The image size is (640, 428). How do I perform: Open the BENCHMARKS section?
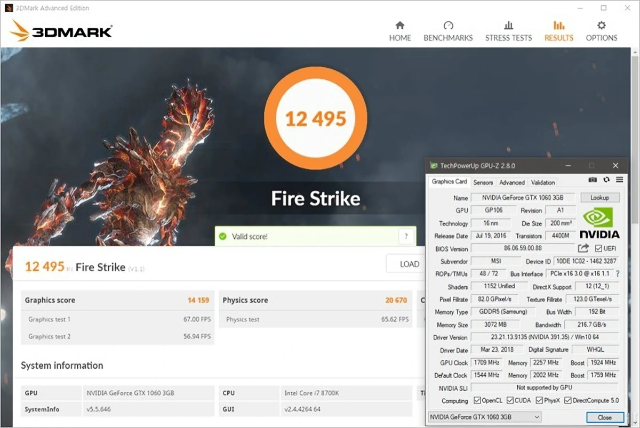pos(448,31)
